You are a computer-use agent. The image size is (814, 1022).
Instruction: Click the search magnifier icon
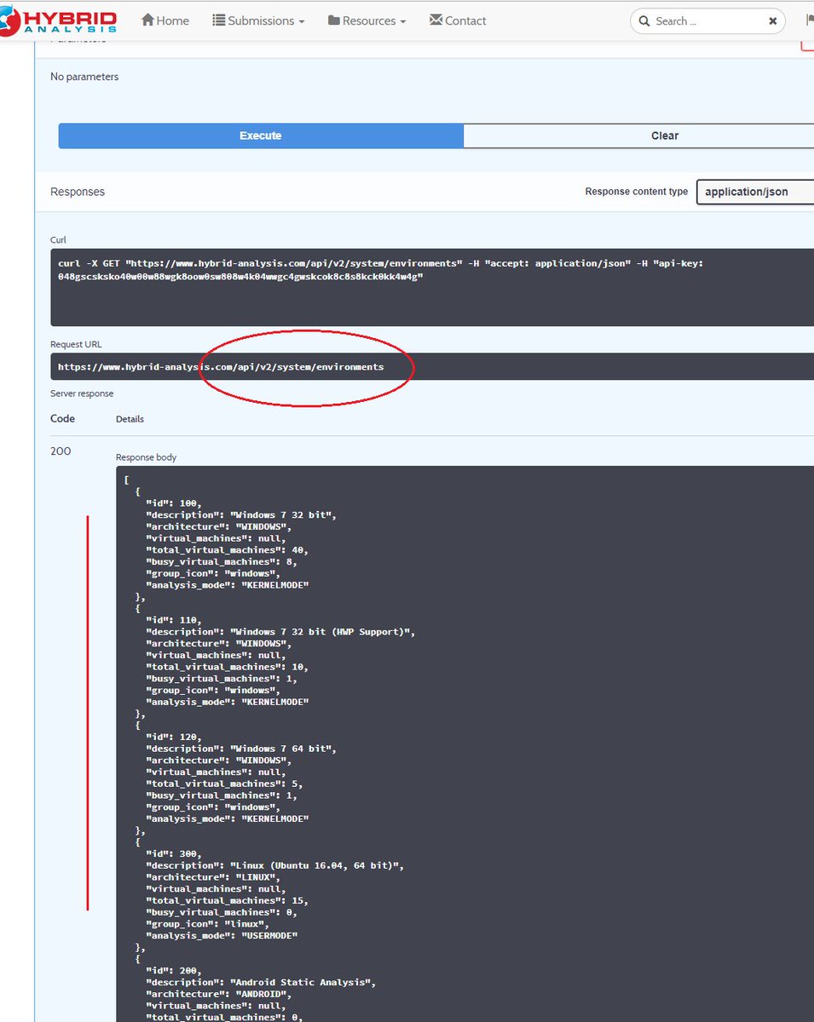(x=644, y=21)
